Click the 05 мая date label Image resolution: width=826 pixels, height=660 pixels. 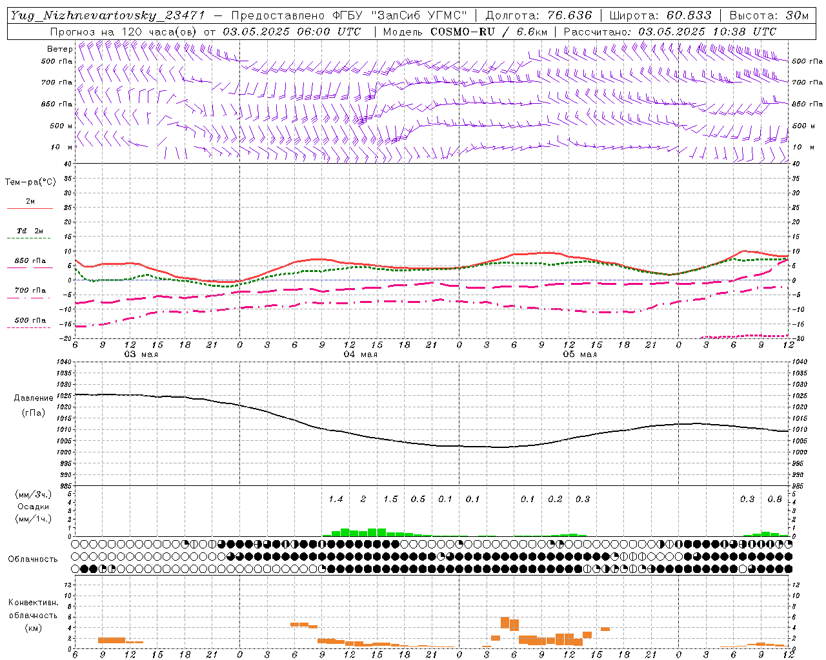point(580,354)
